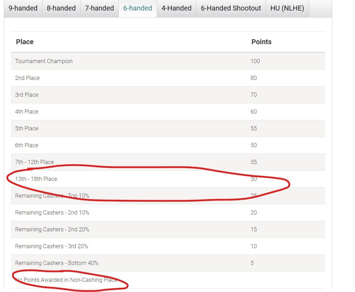Select the 7-handed tab

point(99,8)
